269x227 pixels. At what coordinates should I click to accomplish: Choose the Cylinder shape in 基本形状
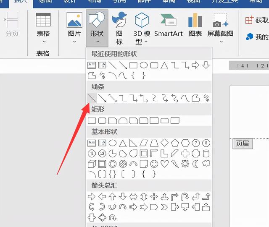(206, 154)
